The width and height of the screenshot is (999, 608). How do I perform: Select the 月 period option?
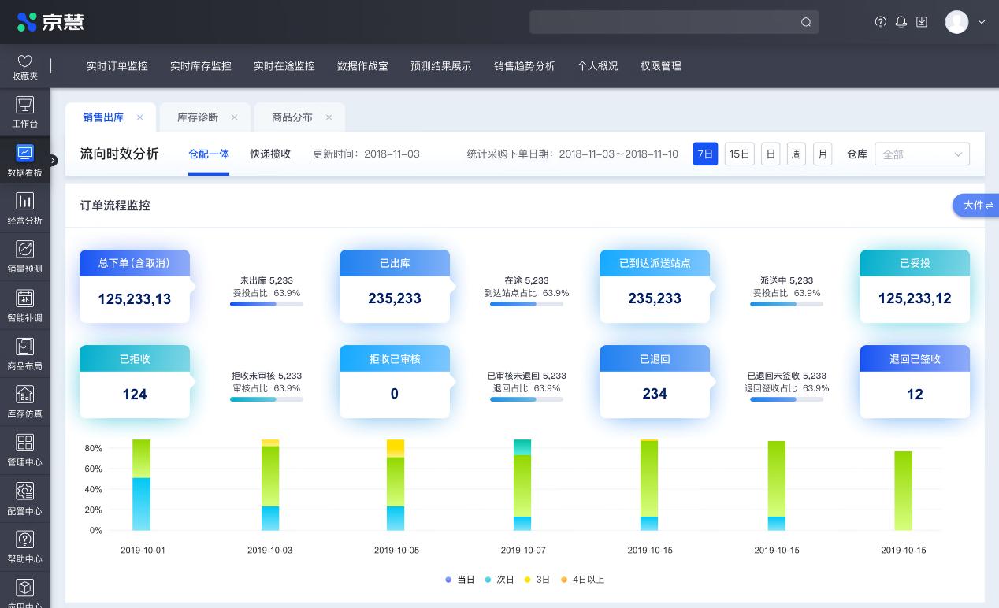823,154
